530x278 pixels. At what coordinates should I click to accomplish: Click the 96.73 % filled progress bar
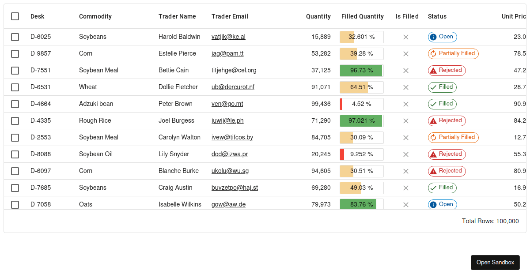(x=362, y=71)
